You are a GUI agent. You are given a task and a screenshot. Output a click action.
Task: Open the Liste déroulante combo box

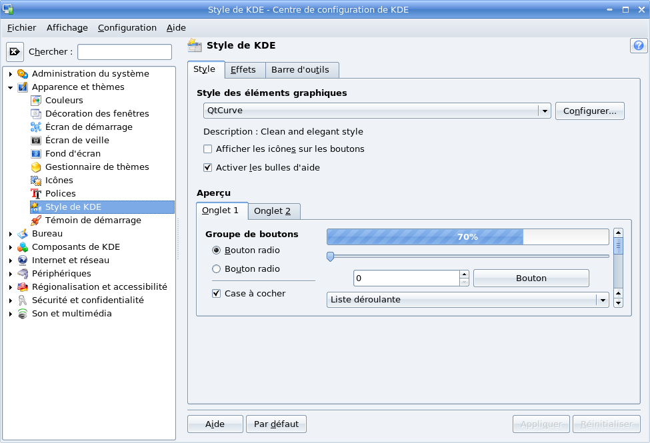click(468, 300)
